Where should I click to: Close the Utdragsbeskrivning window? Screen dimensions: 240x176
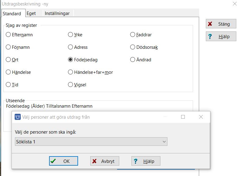click(235, 4)
